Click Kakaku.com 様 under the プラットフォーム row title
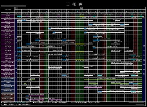 [8, 81]
